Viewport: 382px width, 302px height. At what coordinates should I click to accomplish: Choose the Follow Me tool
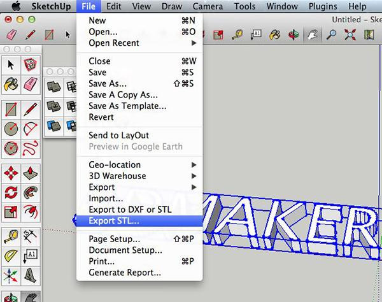(x=31, y=192)
